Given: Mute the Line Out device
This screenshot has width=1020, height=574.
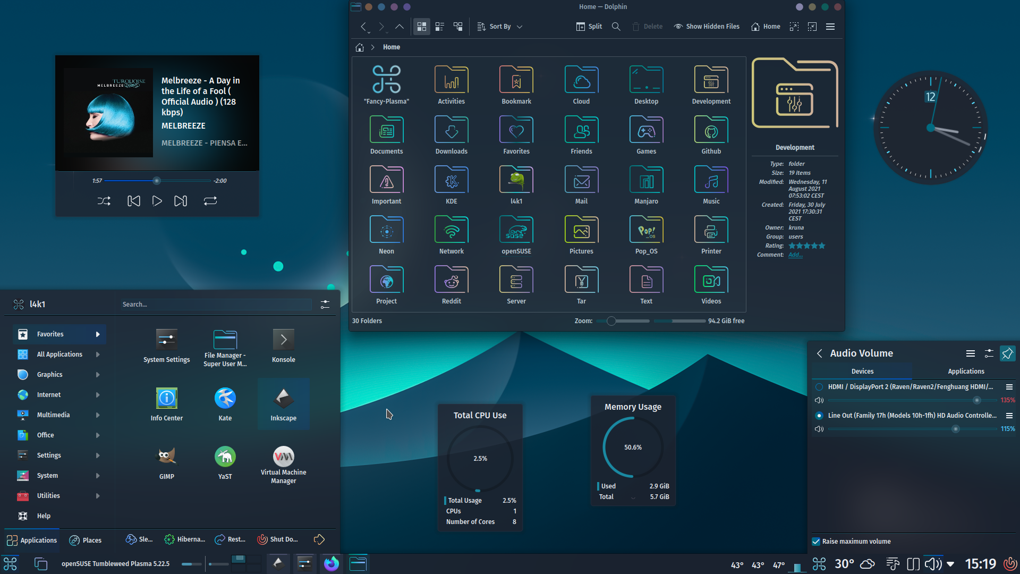Looking at the screenshot, I should tap(819, 429).
